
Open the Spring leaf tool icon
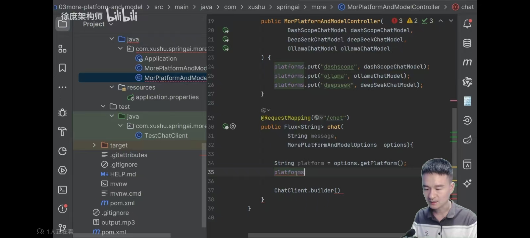pyautogui.click(x=467, y=139)
